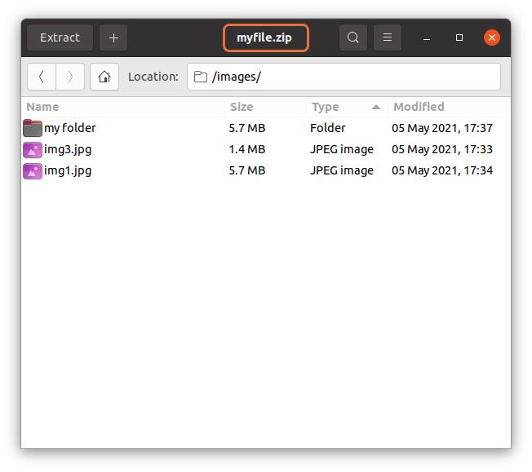The width and height of the screenshot is (532, 472).
Task: Select img3.jpg in the list
Action: [68, 149]
